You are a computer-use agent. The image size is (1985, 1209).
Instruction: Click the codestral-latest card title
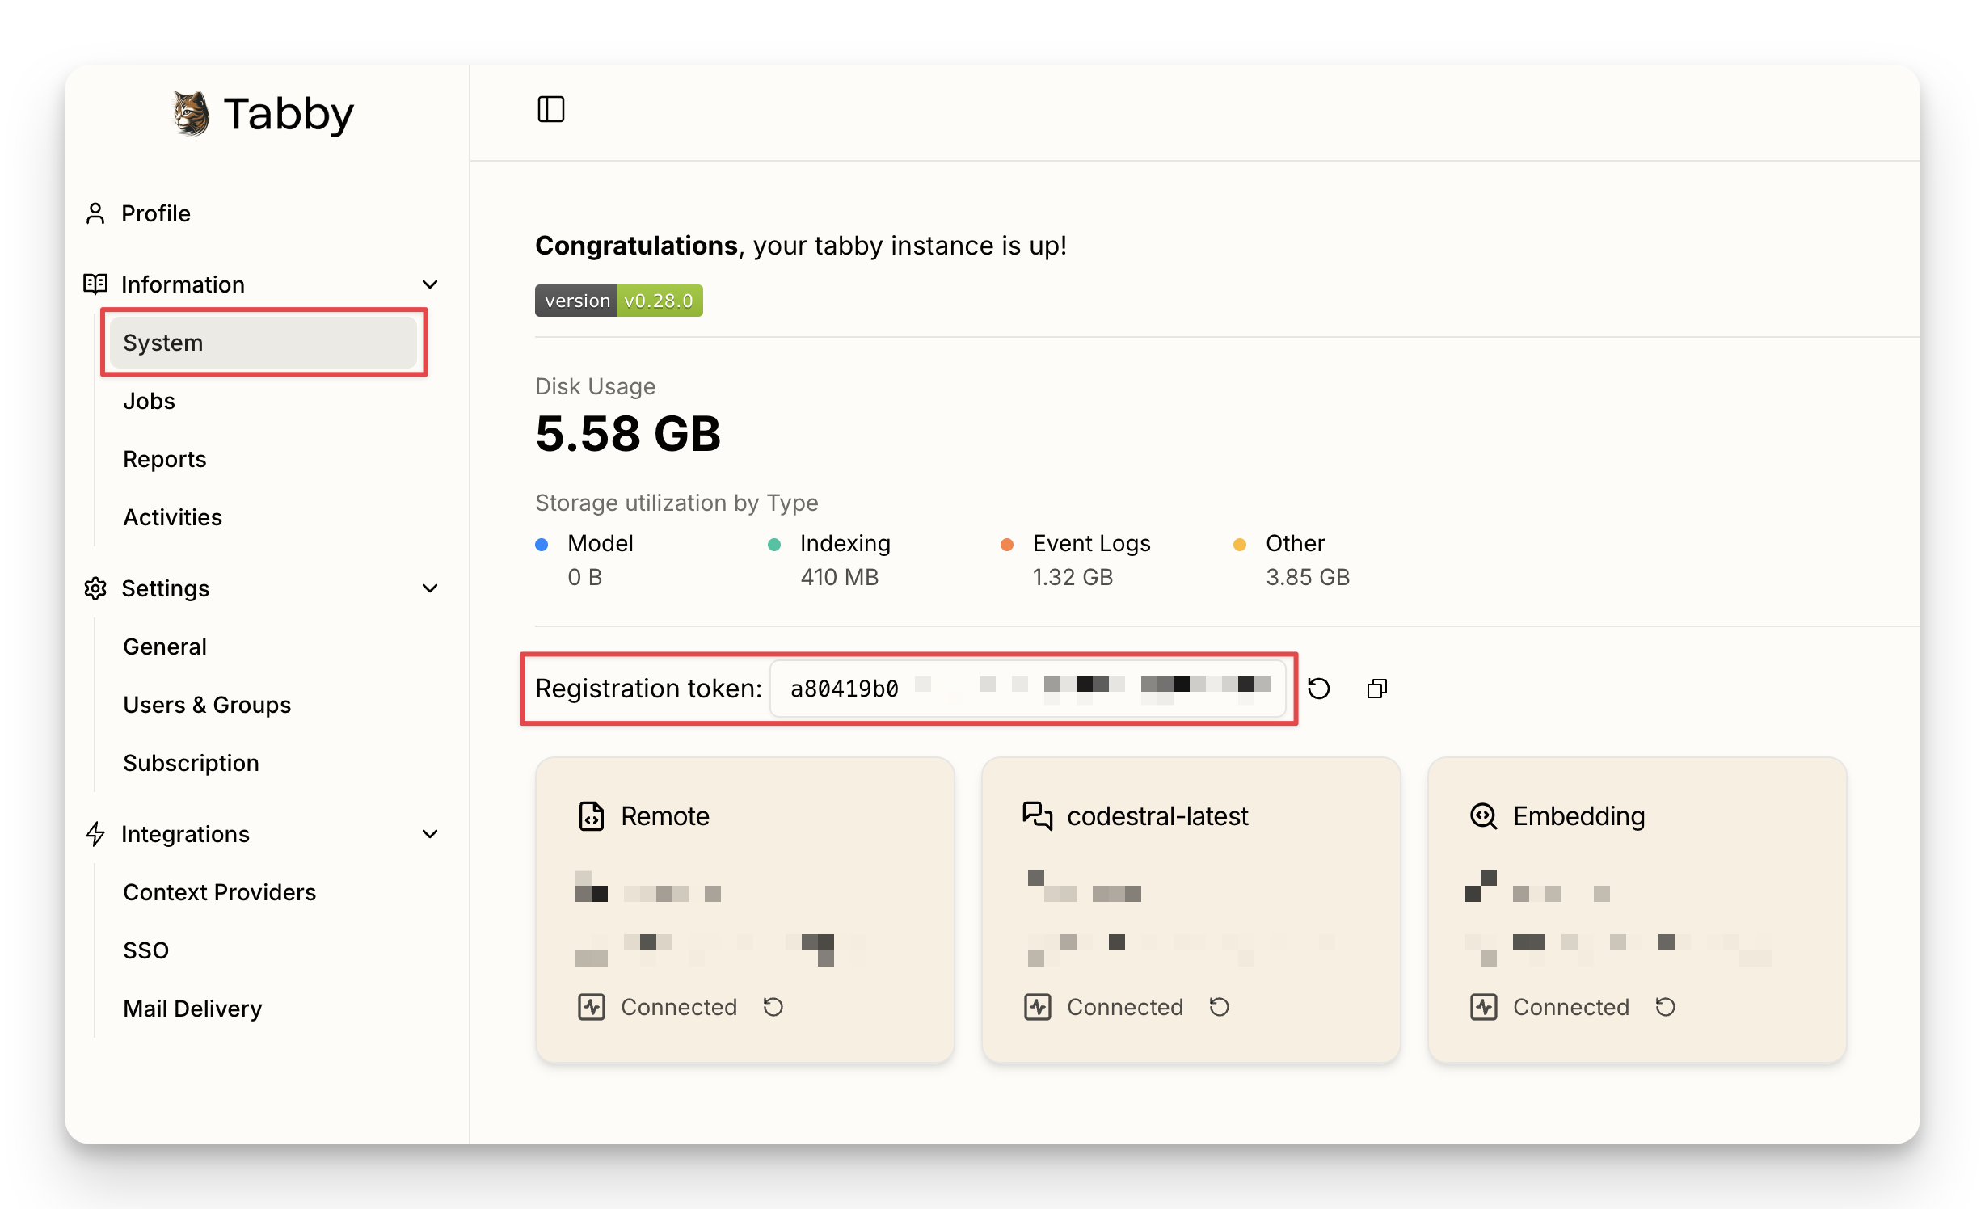tap(1157, 816)
